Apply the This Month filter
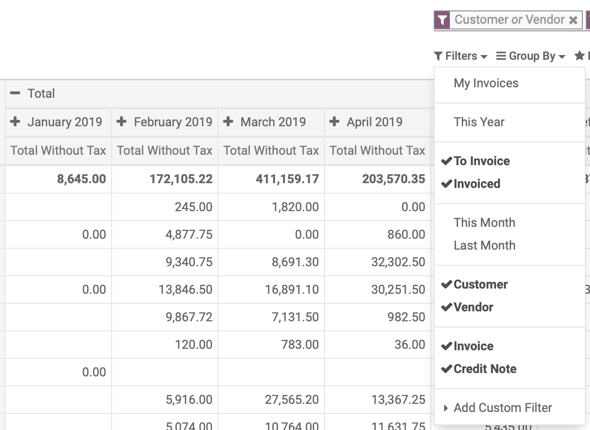Viewport: 590px width, 430px height. pyautogui.click(x=509, y=223)
